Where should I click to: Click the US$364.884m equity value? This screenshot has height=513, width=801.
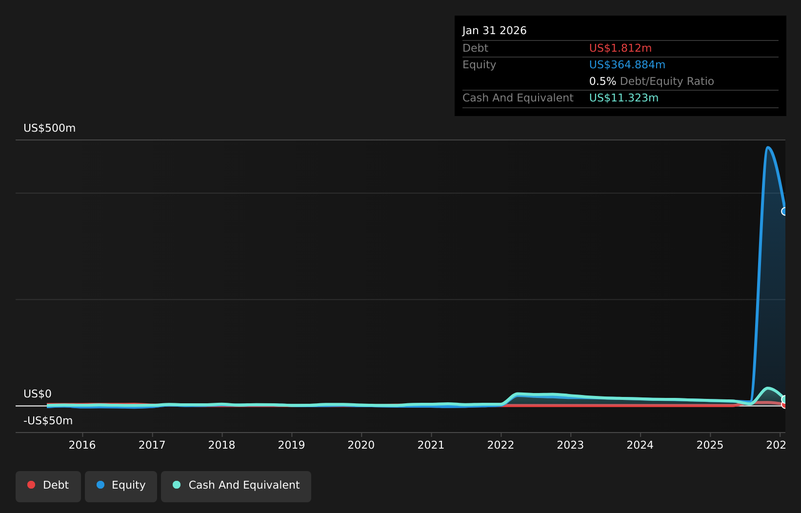tap(627, 65)
